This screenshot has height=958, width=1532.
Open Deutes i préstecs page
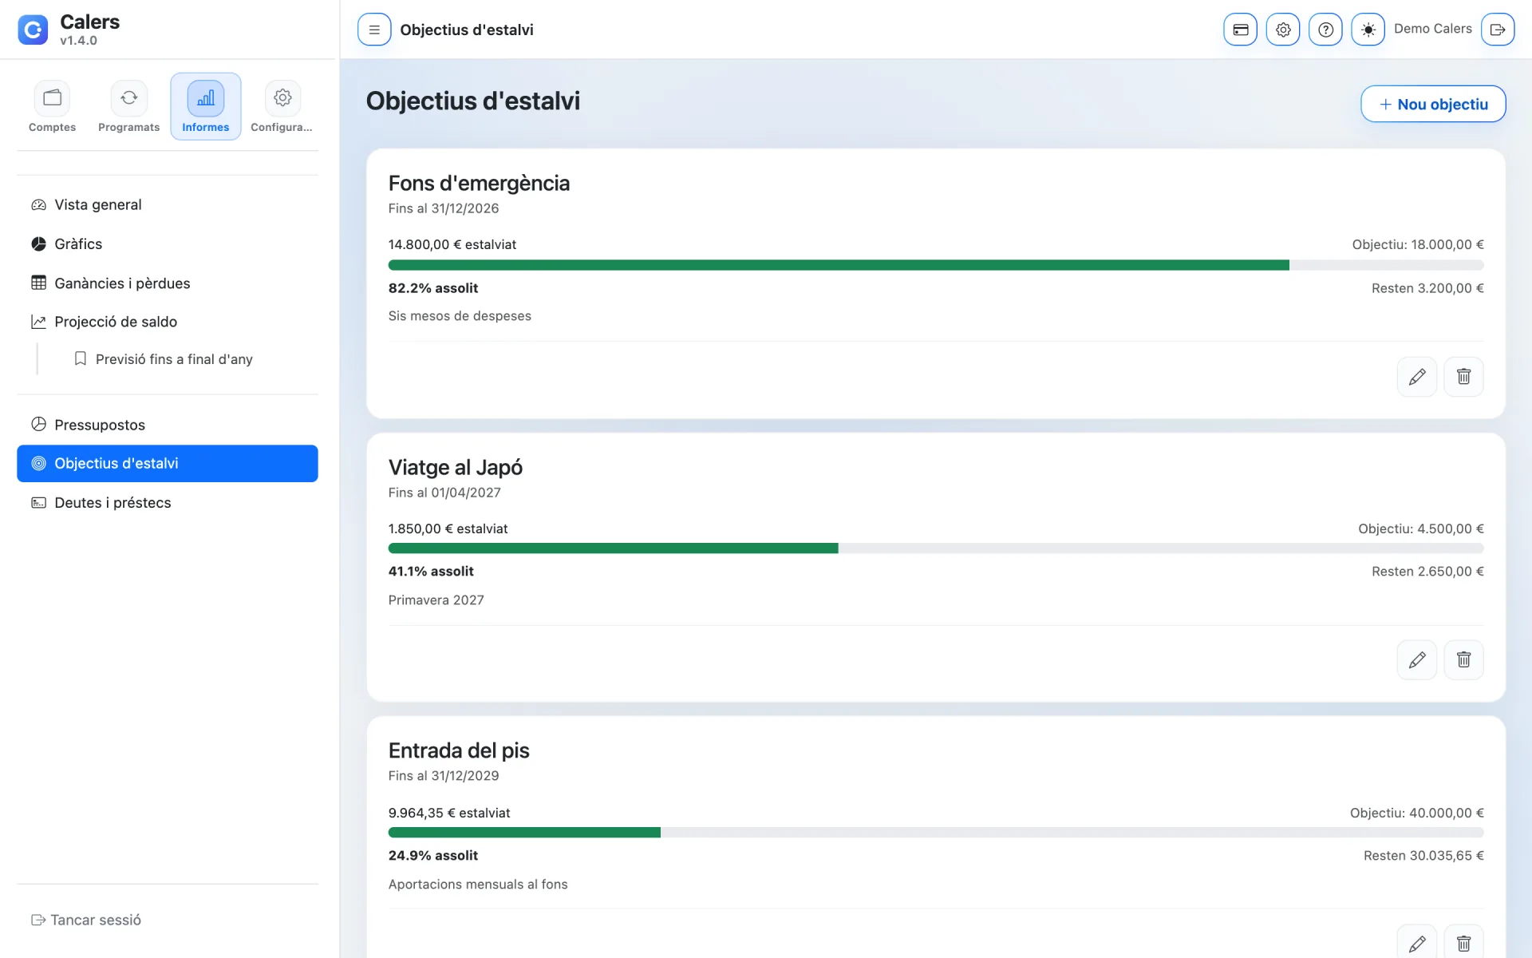click(x=168, y=503)
